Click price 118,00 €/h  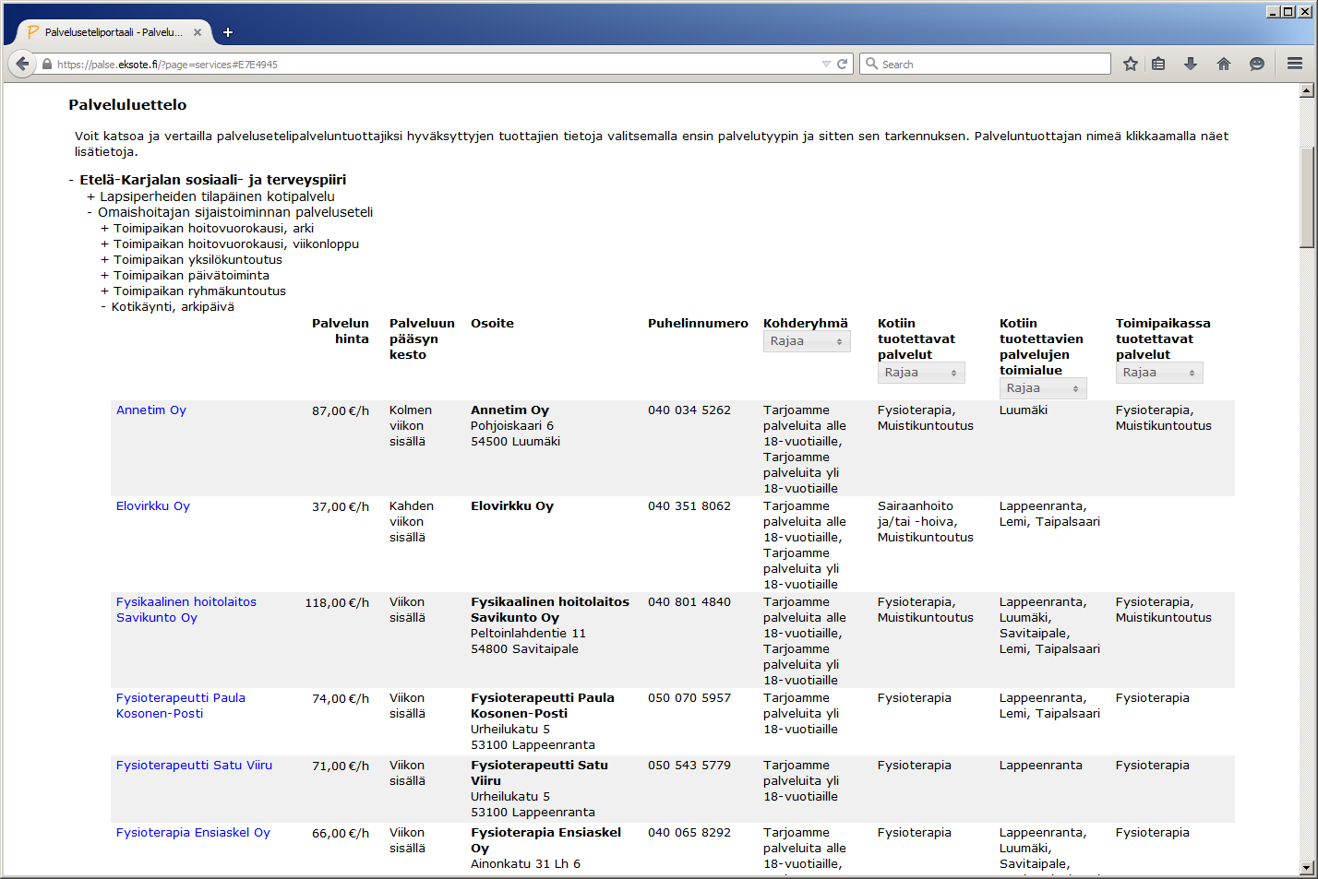[x=337, y=603]
